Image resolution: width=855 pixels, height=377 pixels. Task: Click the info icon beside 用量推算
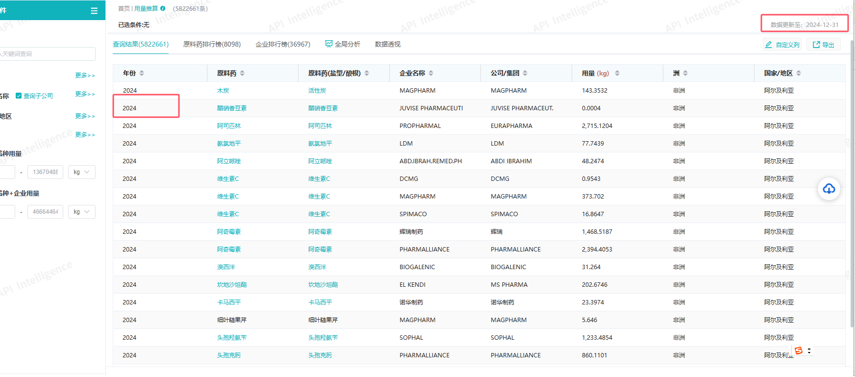(x=163, y=8)
